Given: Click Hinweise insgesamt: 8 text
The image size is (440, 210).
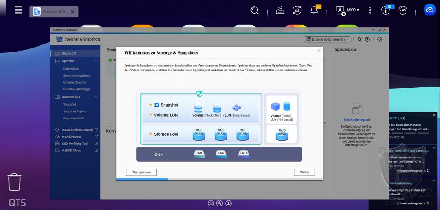Looking at the screenshot, I should (413, 203).
